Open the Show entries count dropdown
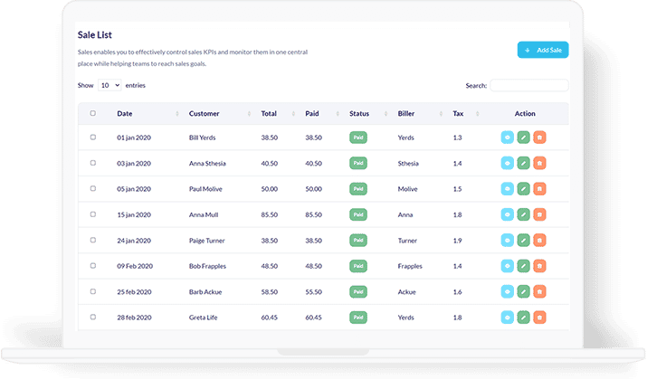The width and height of the screenshot is (647, 389). [109, 85]
